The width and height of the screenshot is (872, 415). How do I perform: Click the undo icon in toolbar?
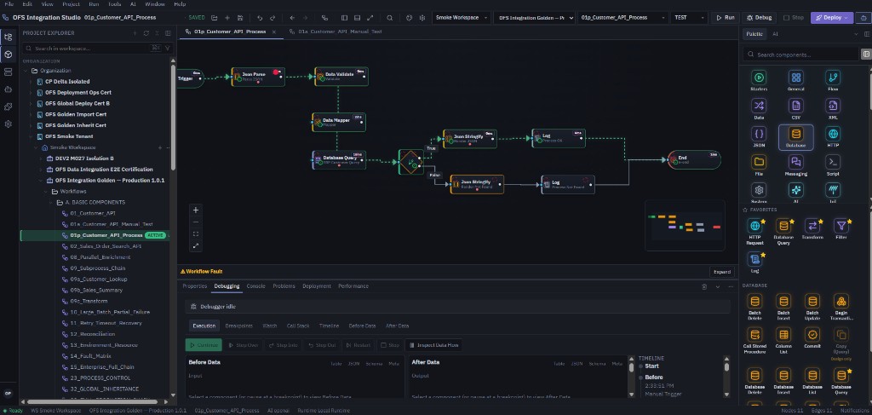click(x=260, y=18)
